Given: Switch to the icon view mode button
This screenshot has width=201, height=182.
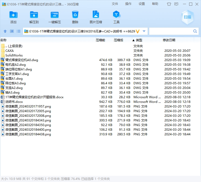Looking at the screenshot, I should tap(12, 31).
